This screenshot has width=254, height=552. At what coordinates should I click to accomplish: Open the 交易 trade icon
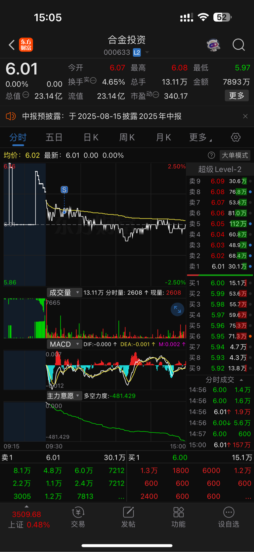tap(78, 517)
